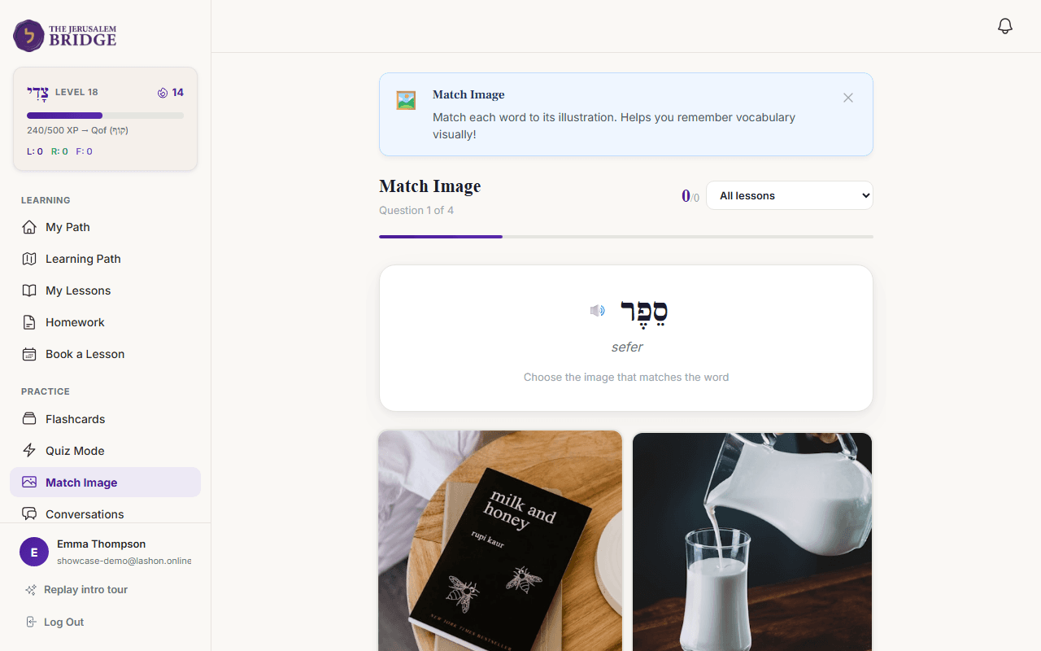1041x651 pixels.
Task: Click the Jerusalem Bridge logo
Action: coord(65,36)
